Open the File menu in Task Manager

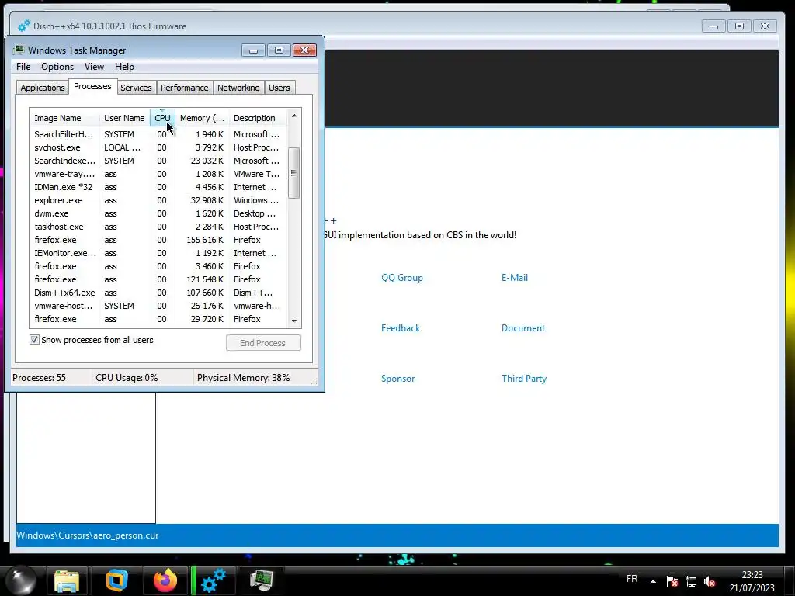tap(23, 67)
